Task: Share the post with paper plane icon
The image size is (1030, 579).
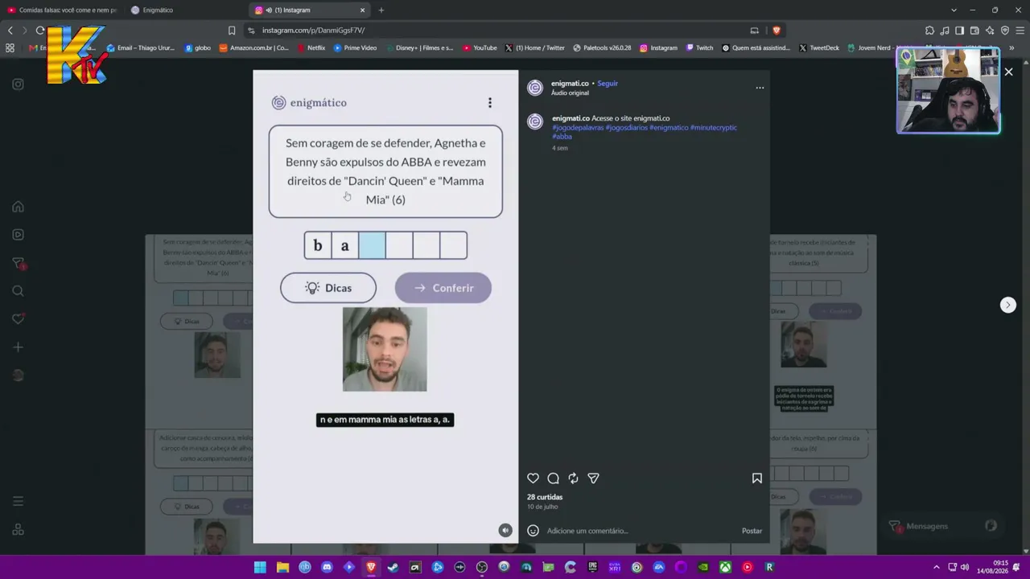Action: tap(593, 478)
